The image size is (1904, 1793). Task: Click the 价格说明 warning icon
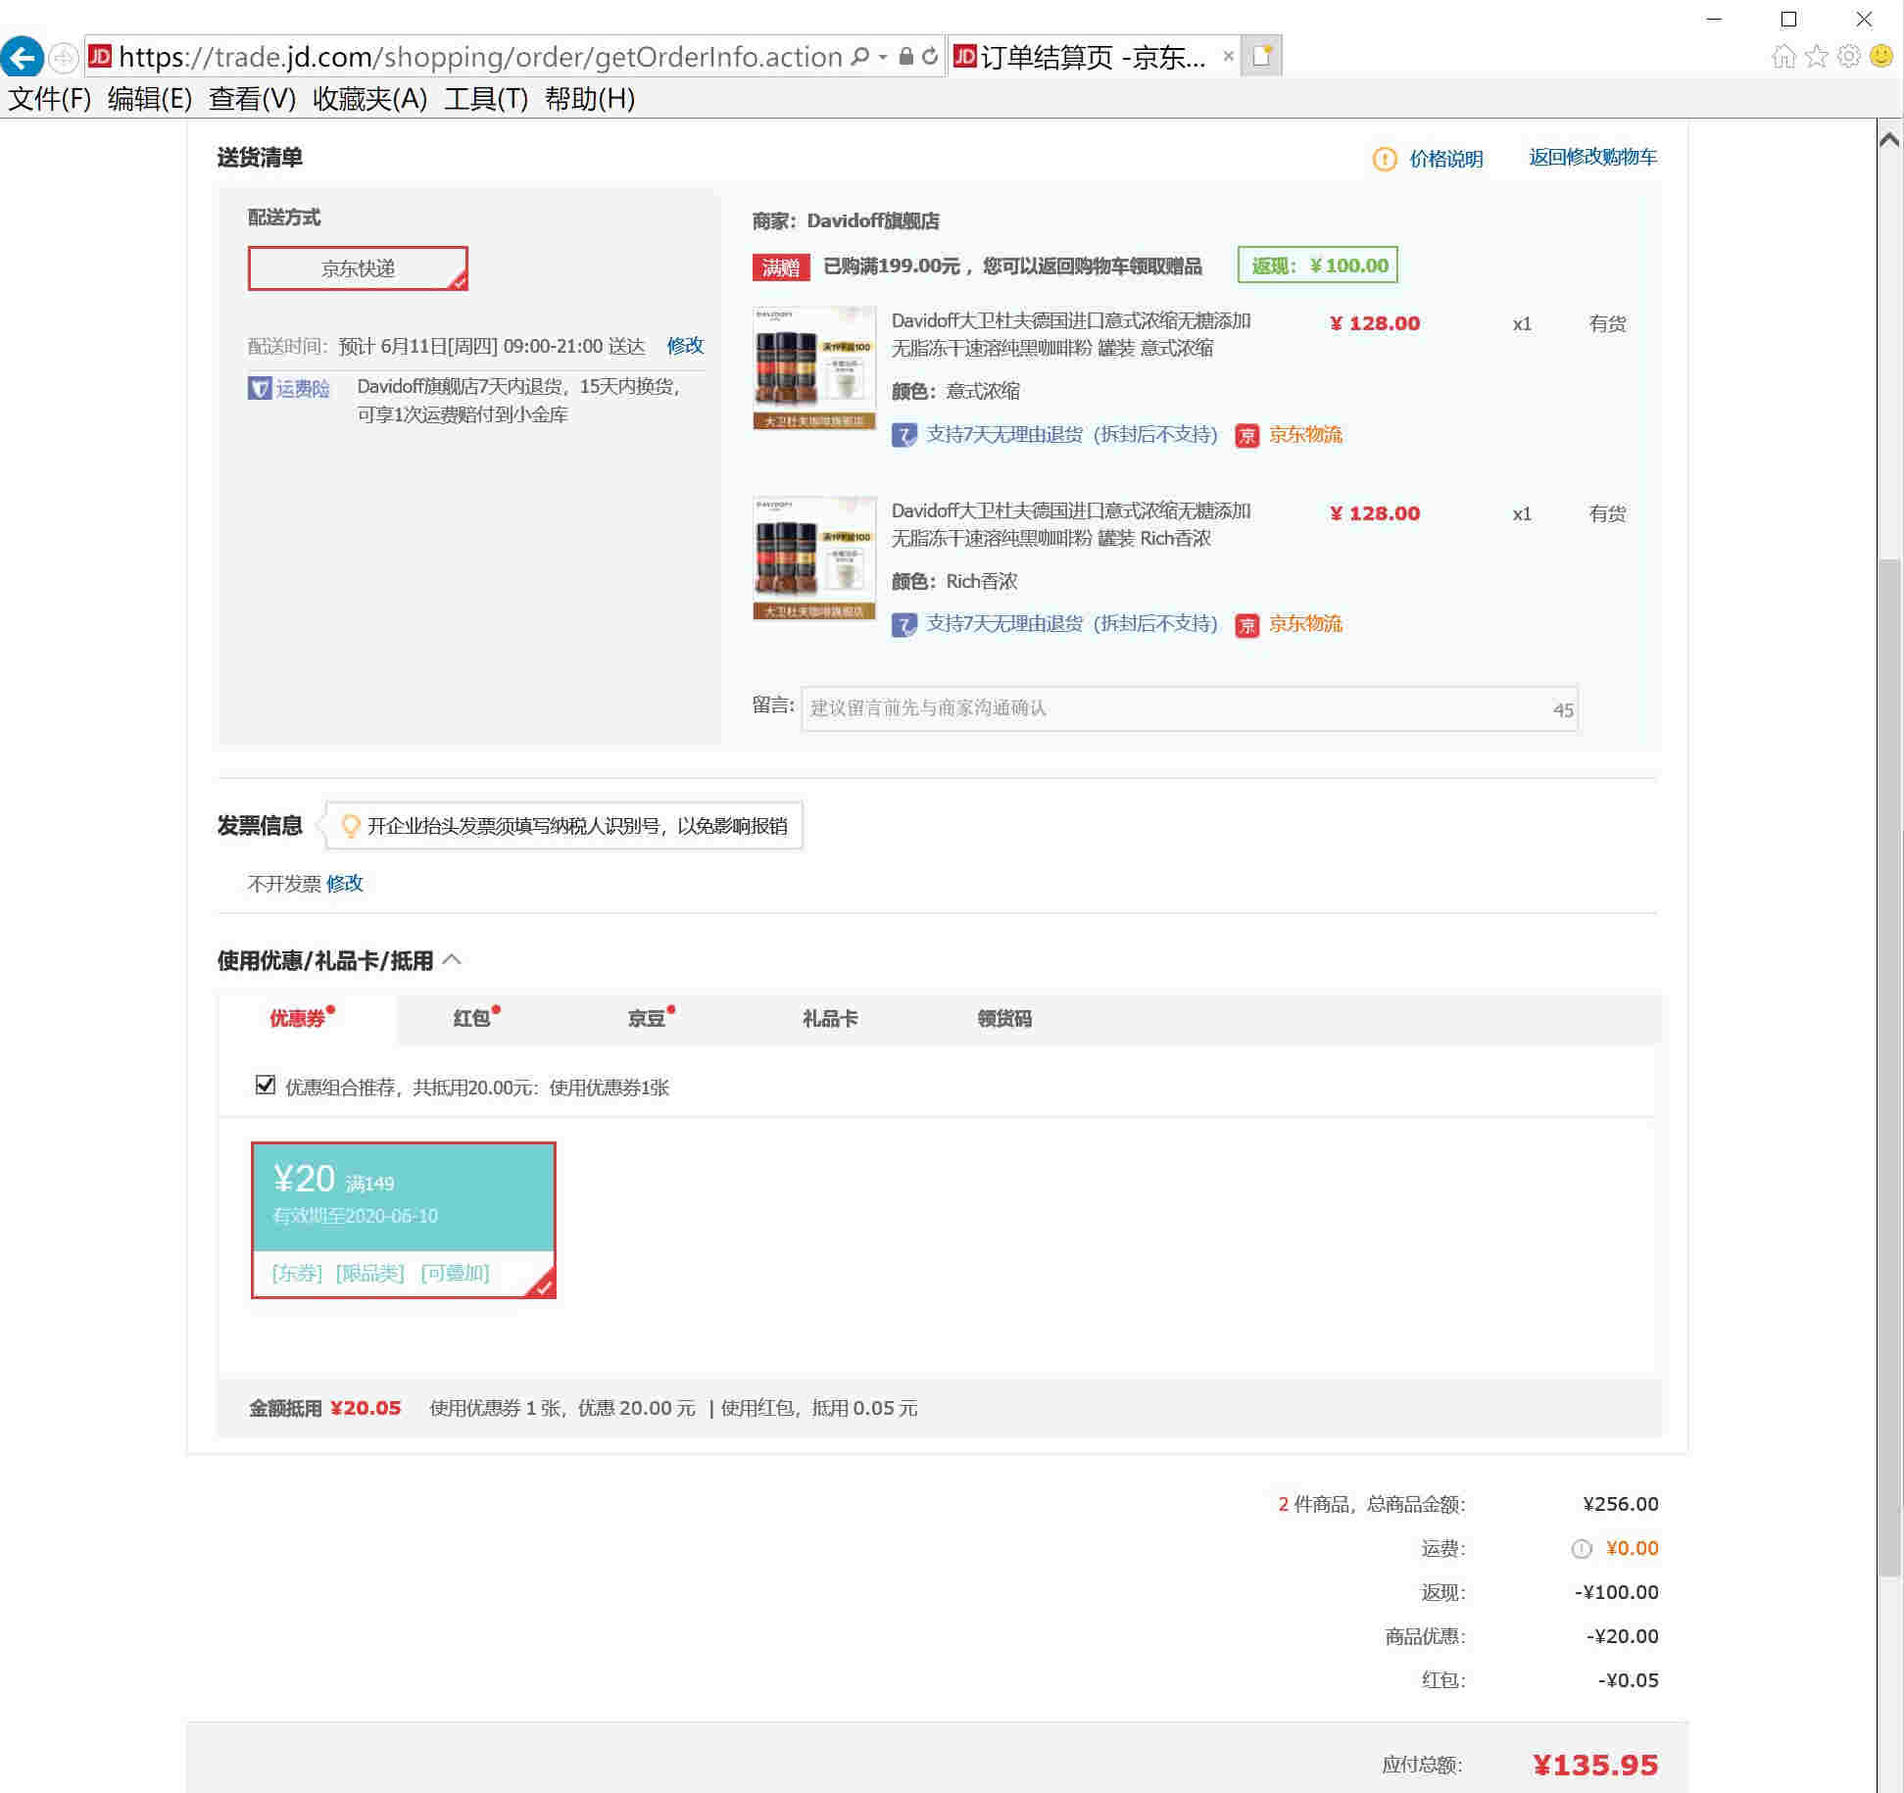click(1384, 159)
